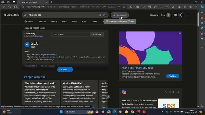Image resolution: width=205 pixels, height=115 pixels.
Task: Open the semrush ad banner image
Action: coord(151,48)
